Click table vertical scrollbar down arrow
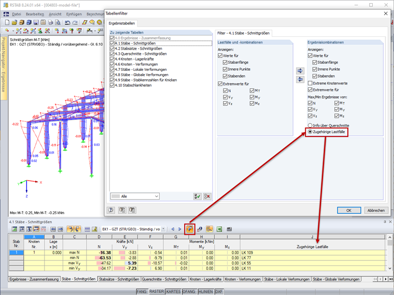This screenshot has height=295, width=394. (390, 268)
